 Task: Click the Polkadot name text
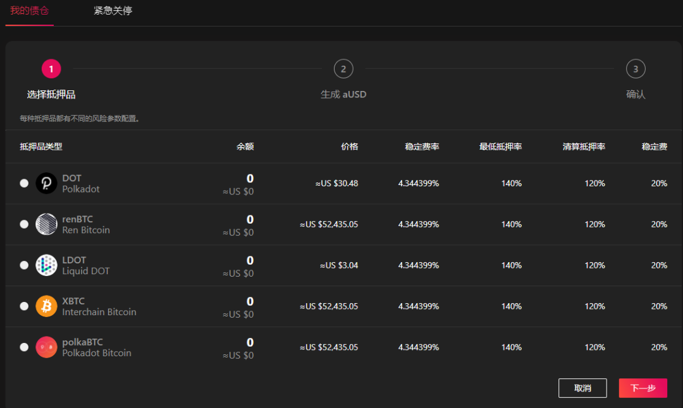pos(80,189)
